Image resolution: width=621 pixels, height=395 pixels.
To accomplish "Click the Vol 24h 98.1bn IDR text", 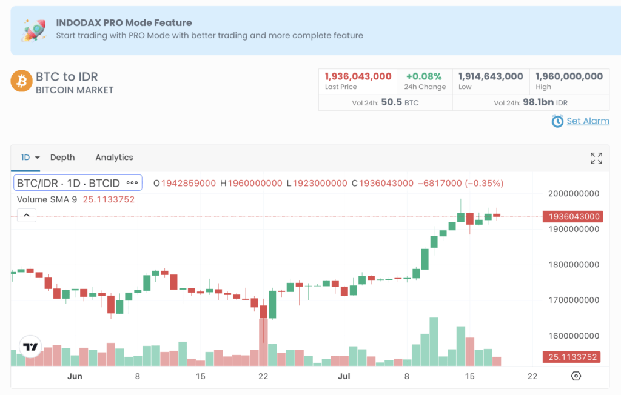I will click(531, 102).
